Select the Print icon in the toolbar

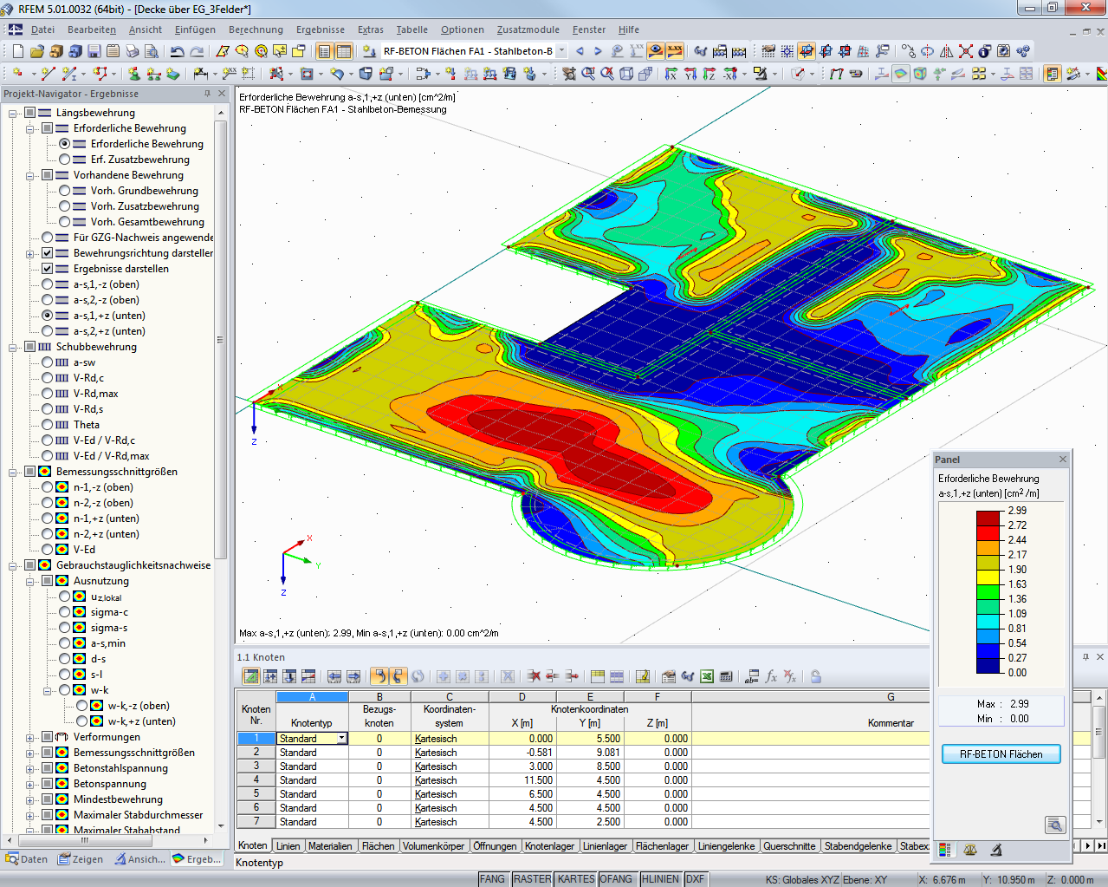[133, 52]
